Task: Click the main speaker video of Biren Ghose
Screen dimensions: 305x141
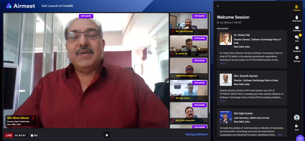Action: [86, 70]
